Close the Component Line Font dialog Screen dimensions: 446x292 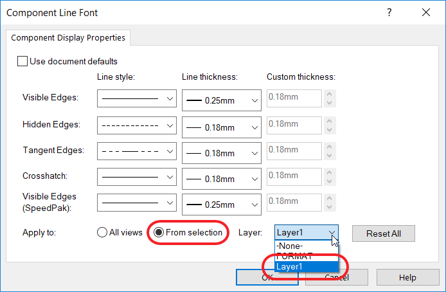point(425,12)
